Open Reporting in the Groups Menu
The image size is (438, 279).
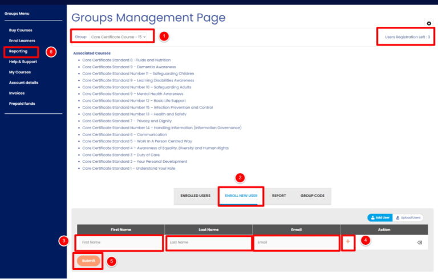click(18, 51)
